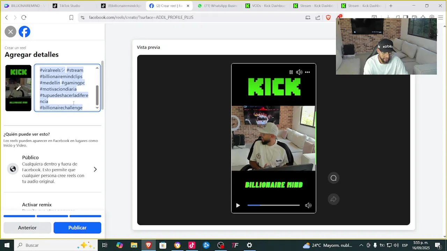Expand the Público audience setting

coord(52,169)
